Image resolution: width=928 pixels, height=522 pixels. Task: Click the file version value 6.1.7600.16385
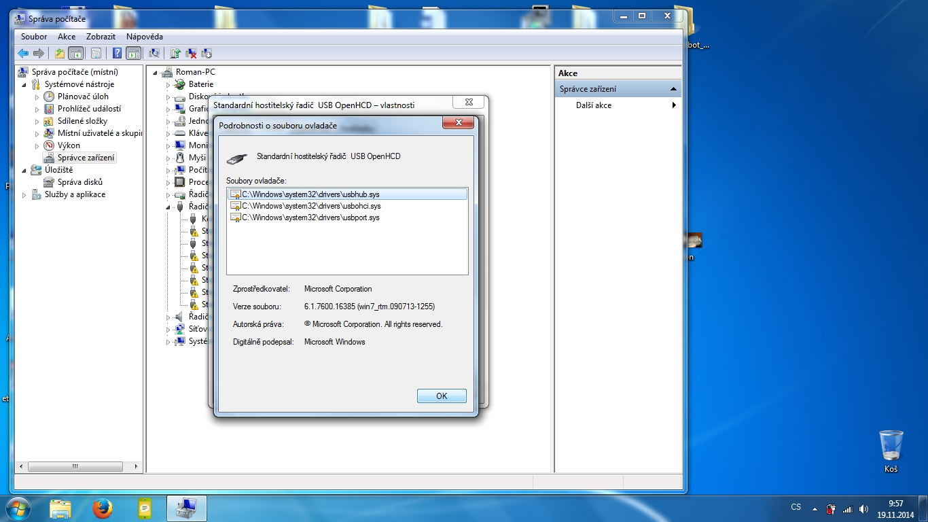(x=370, y=307)
